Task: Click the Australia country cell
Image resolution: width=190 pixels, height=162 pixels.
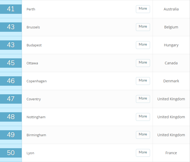Action: point(171,9)
